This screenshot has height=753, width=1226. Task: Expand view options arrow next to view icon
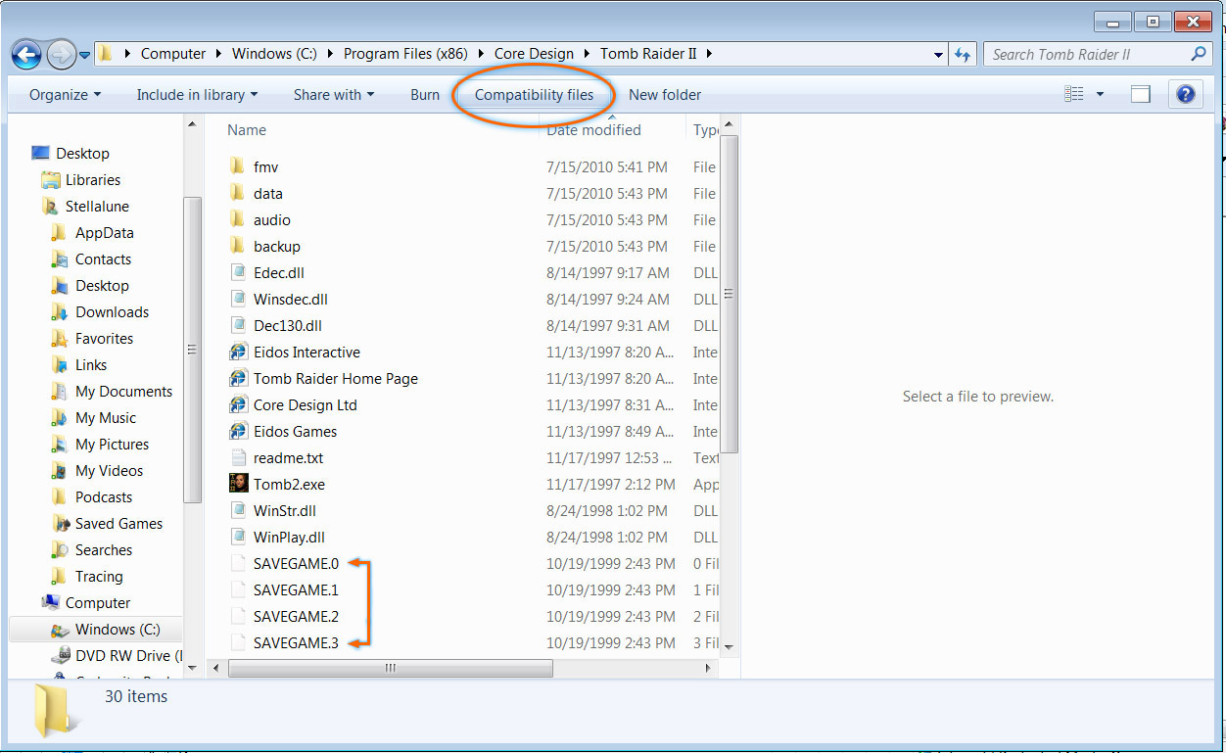[x=1100, y=94]
